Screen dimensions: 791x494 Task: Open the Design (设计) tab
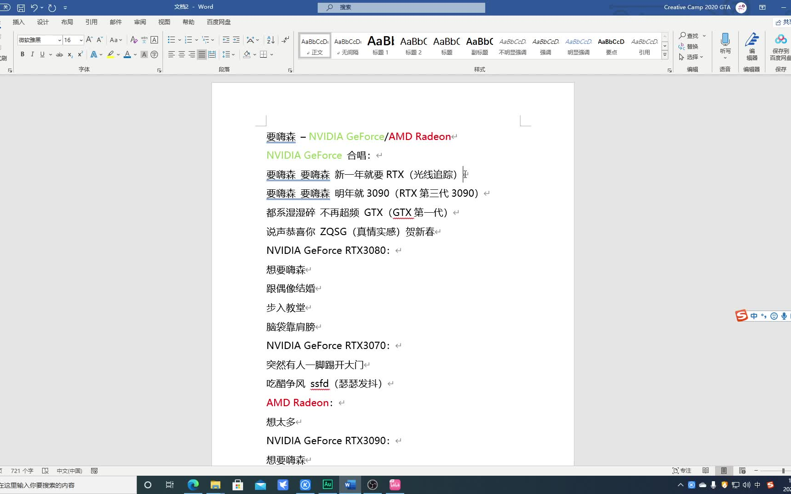[x=43, y=22]
